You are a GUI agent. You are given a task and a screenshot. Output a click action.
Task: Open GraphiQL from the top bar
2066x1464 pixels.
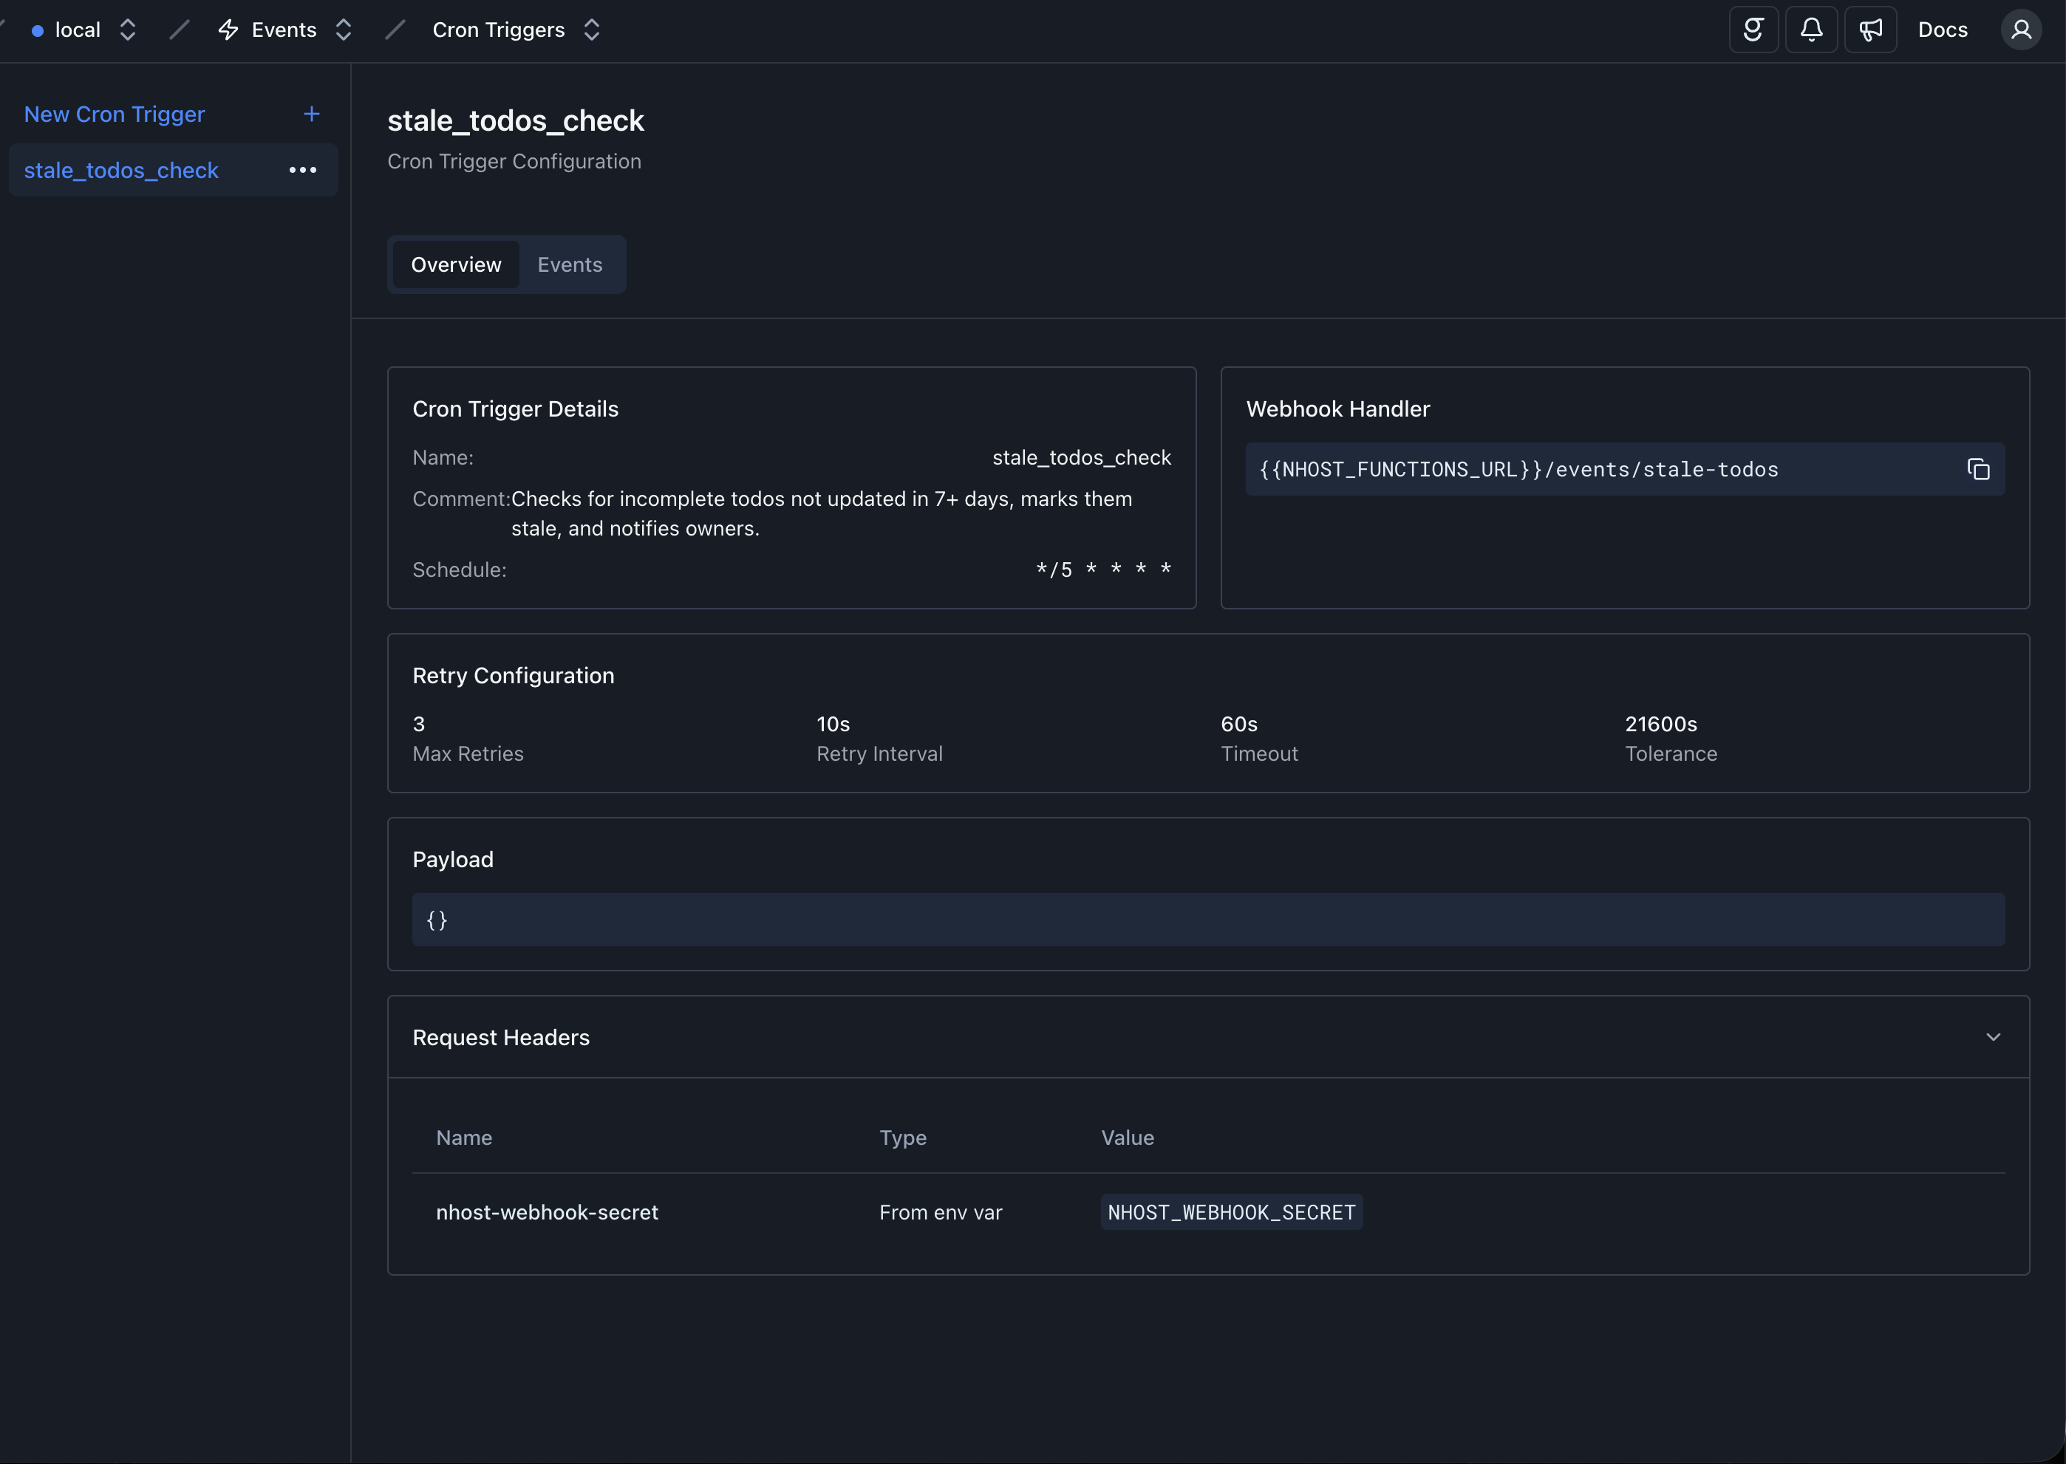(x=1753, y=29)
